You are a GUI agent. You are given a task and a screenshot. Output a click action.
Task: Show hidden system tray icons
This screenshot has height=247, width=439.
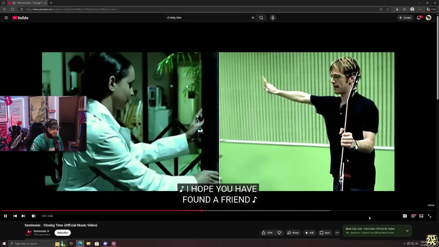[404, 244]
